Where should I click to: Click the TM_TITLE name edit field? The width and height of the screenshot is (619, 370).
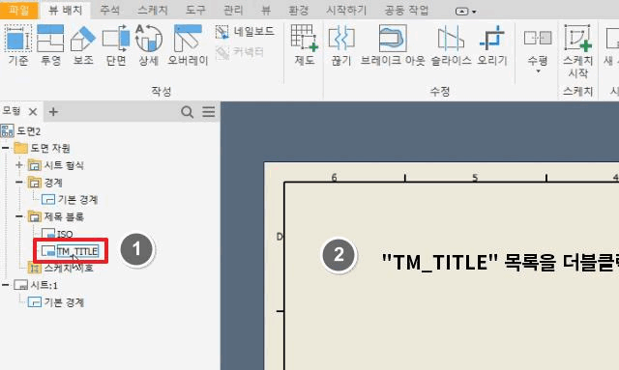tap(77, 251)
